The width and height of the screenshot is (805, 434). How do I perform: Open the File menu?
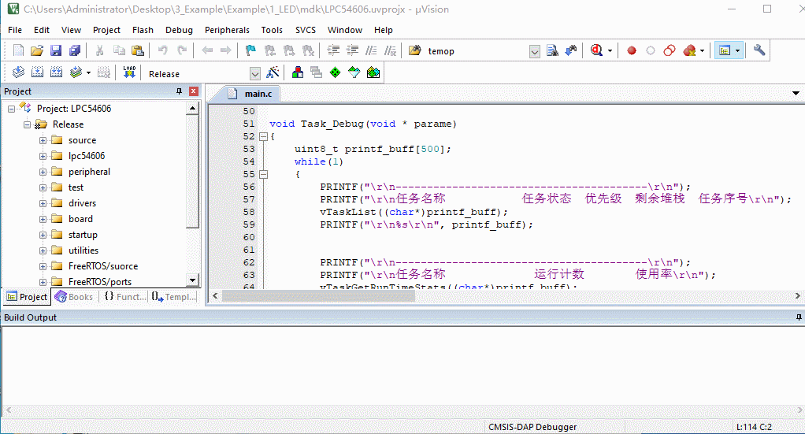(15, 30)
